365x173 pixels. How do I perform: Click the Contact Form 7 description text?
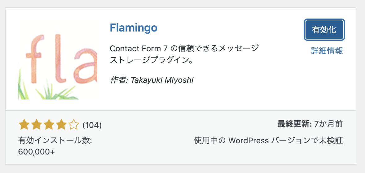click(184, 49)
